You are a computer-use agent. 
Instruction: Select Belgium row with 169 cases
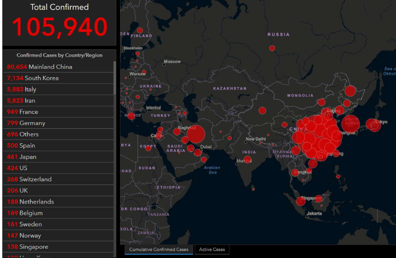58,213
